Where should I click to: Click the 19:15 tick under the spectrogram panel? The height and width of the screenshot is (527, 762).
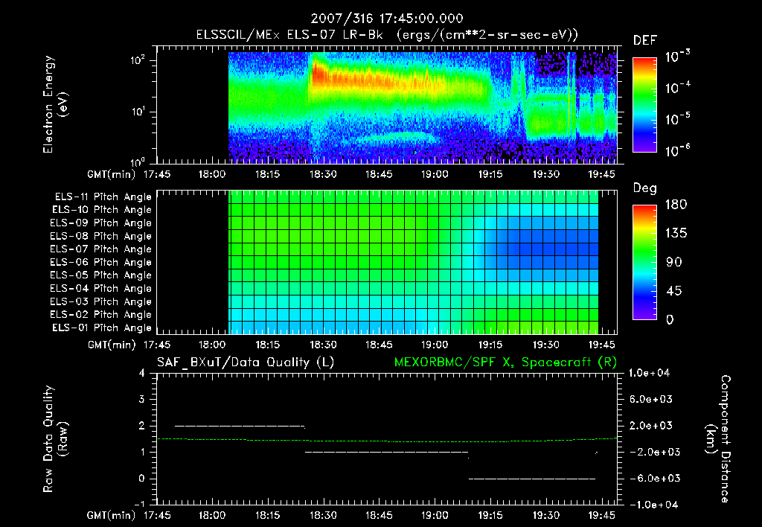coord(490,174)
